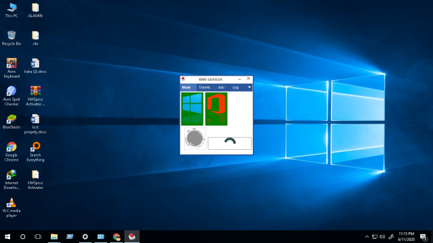Select the lost propety.docx file
The width and height of the screenshot is (433, 243).
click(x=35, y=124)
